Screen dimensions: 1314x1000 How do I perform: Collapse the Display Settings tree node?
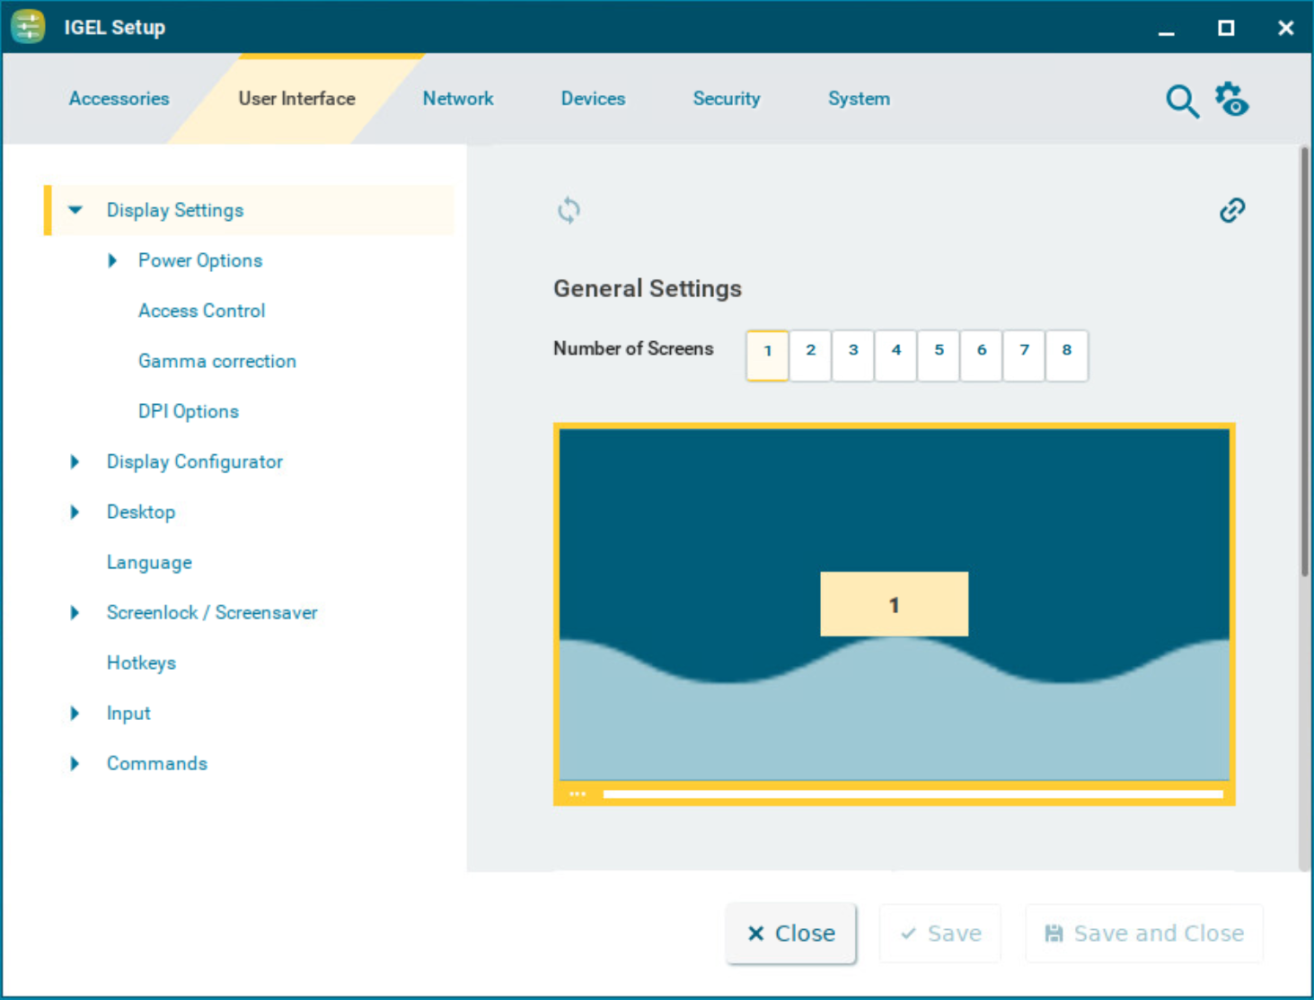(x=75, y=210)
